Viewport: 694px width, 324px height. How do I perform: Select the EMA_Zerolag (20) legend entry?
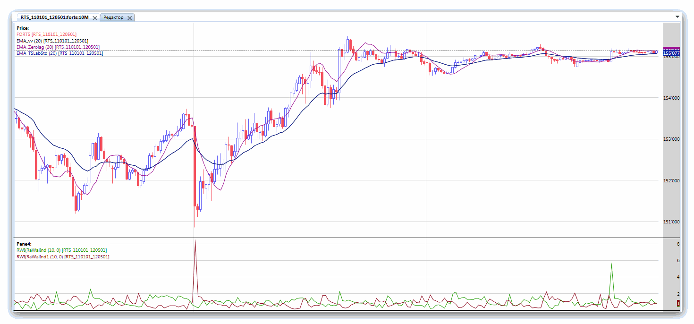pyautogui.click(x=58, y=47)
